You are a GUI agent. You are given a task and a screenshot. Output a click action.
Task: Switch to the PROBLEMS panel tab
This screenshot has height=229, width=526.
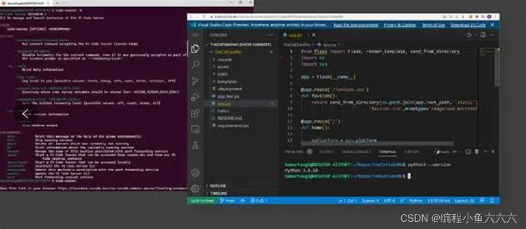coord(298,152)
